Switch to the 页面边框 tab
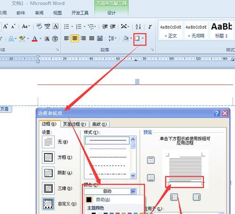The width and height of the screenshot is (235, 214). click(75, 124)
